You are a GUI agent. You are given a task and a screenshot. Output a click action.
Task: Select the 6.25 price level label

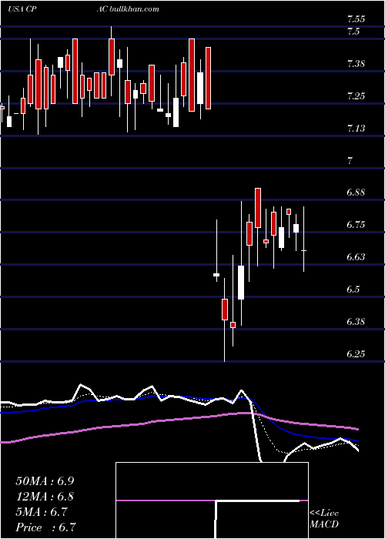coord(355,353)
